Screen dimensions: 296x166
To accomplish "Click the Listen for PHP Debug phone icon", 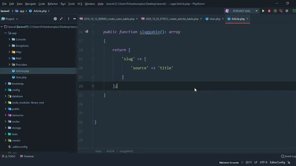I will tap(281, 11).
